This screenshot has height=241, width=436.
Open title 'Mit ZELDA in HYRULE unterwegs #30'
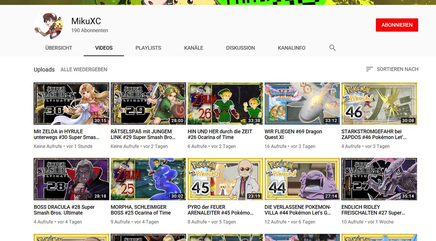click(66, 134)
